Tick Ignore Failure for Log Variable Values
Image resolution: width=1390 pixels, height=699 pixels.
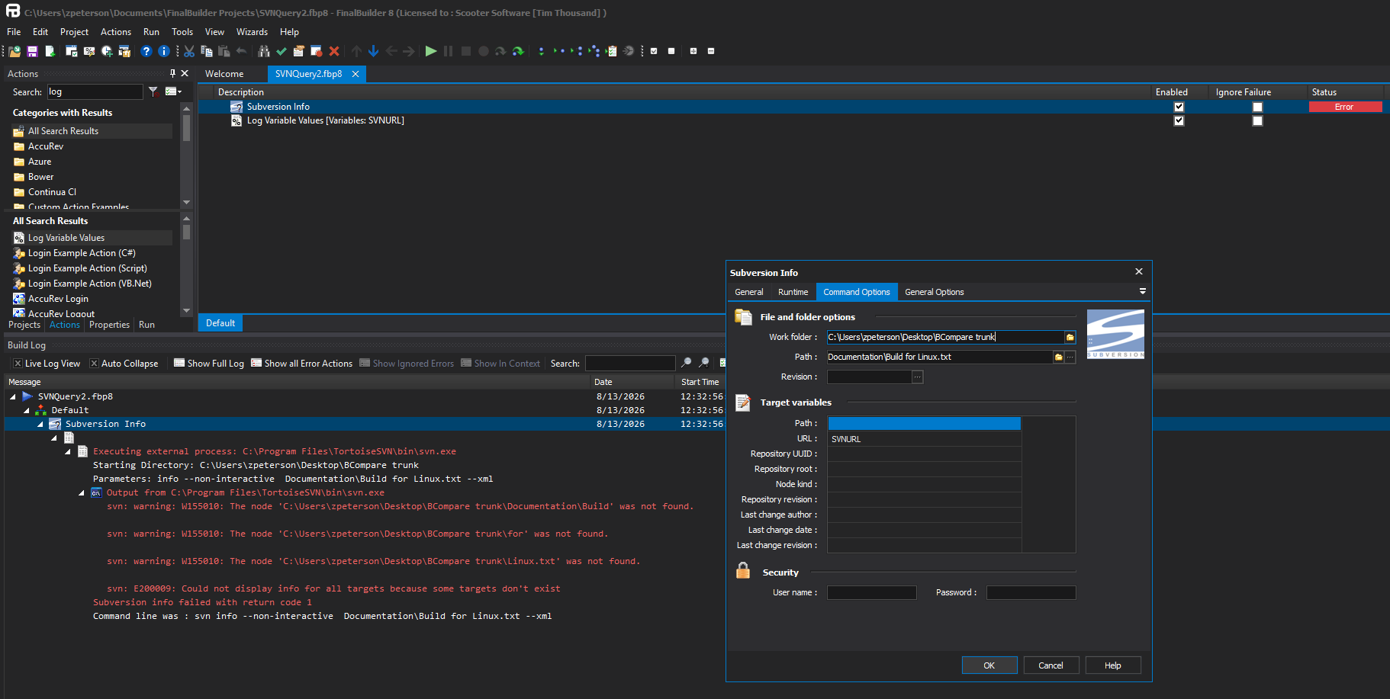point(1257,120)
